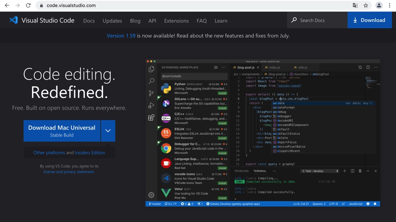Screen dimensions: 396x222
Task: Click Install for the Vetur extension
Action: click(x=222, y=198)
